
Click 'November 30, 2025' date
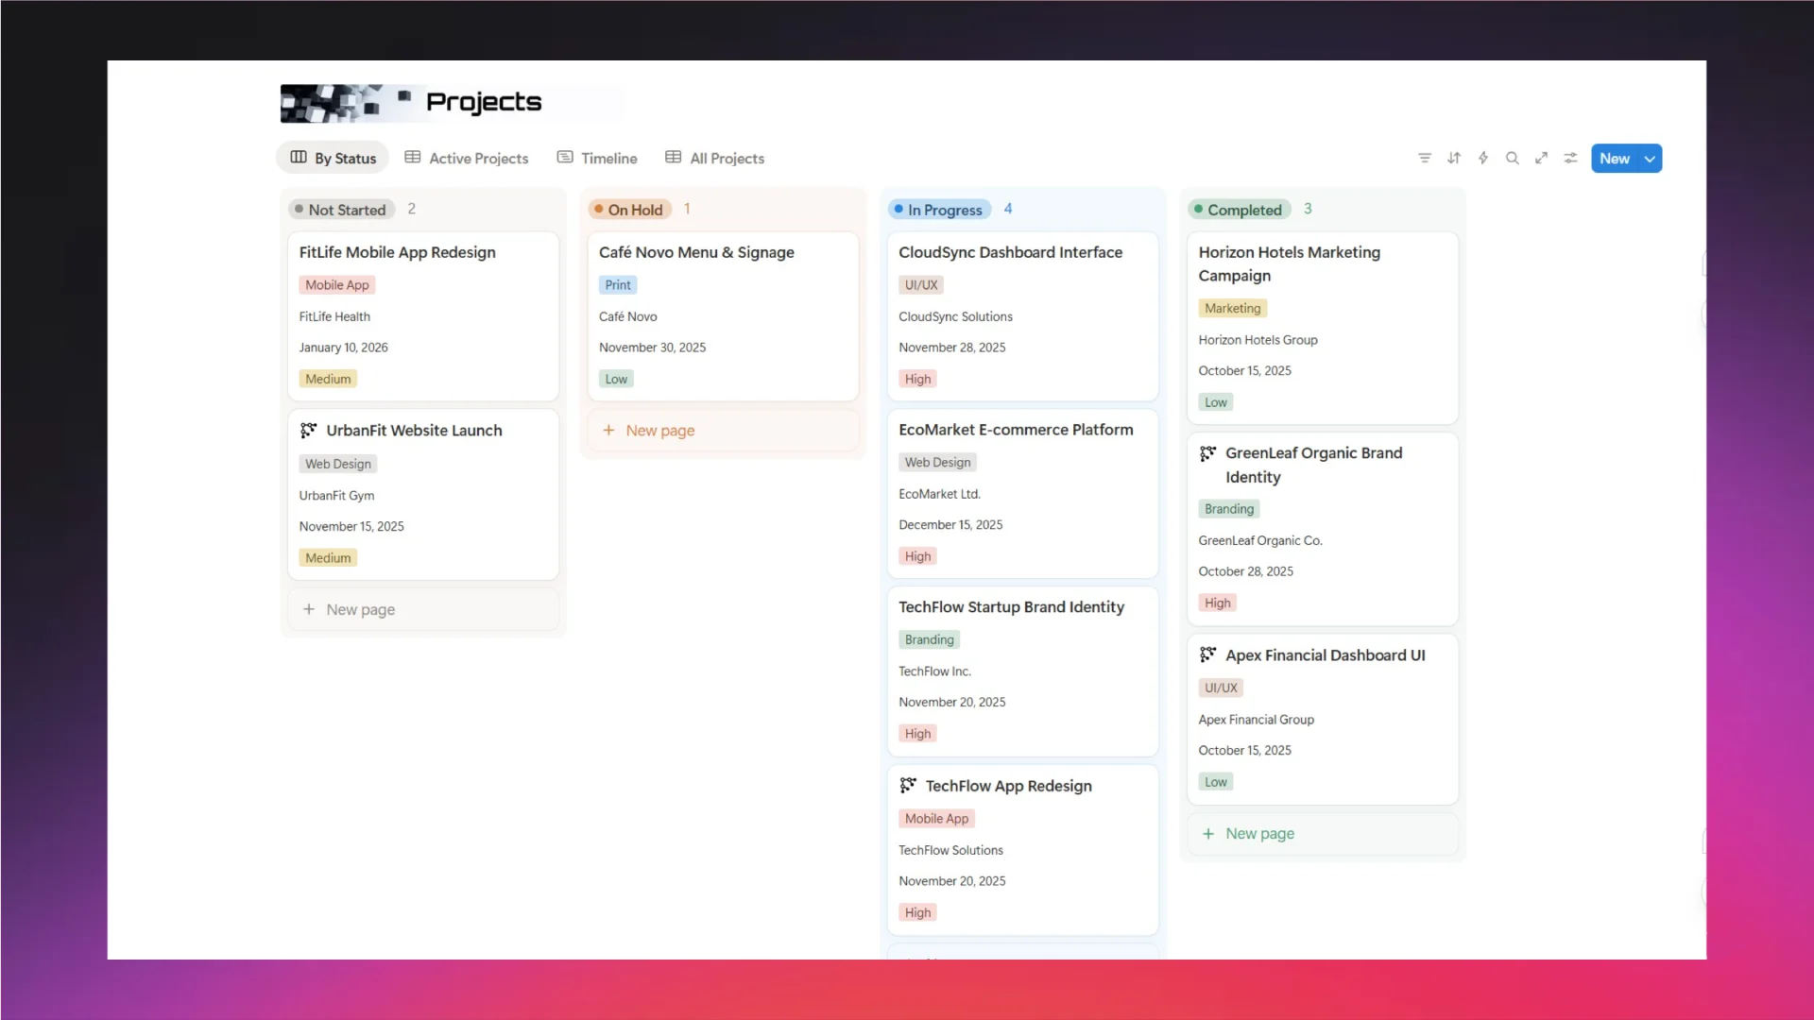coord(652,348)
